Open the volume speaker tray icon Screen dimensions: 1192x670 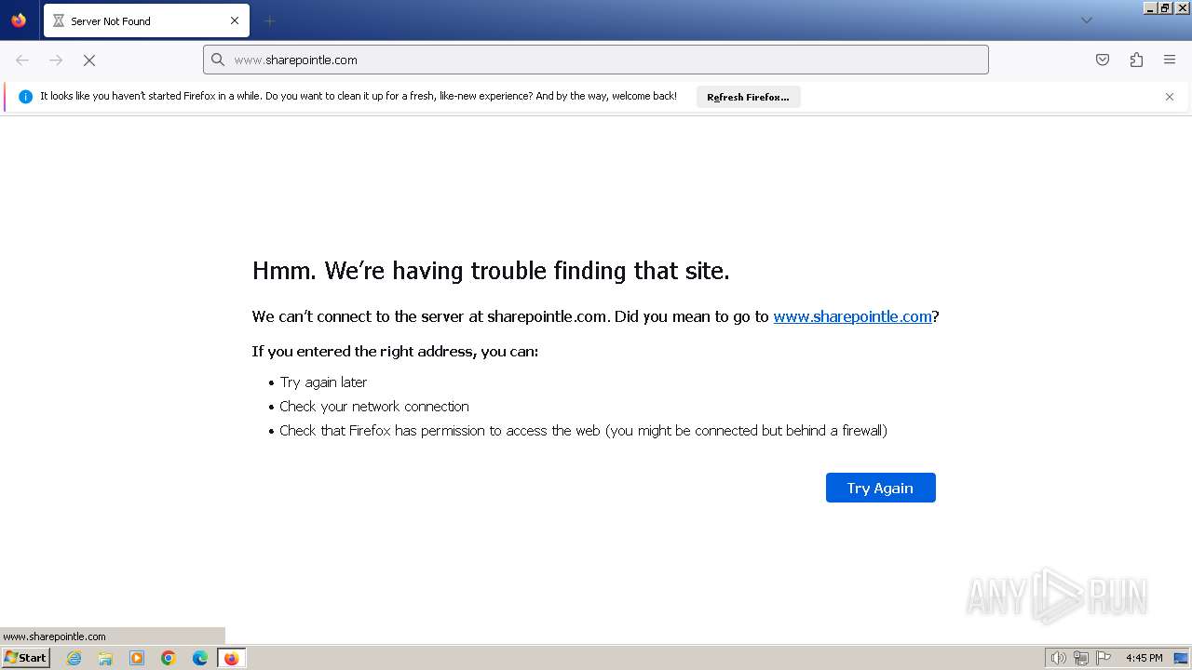[1058, 658]
